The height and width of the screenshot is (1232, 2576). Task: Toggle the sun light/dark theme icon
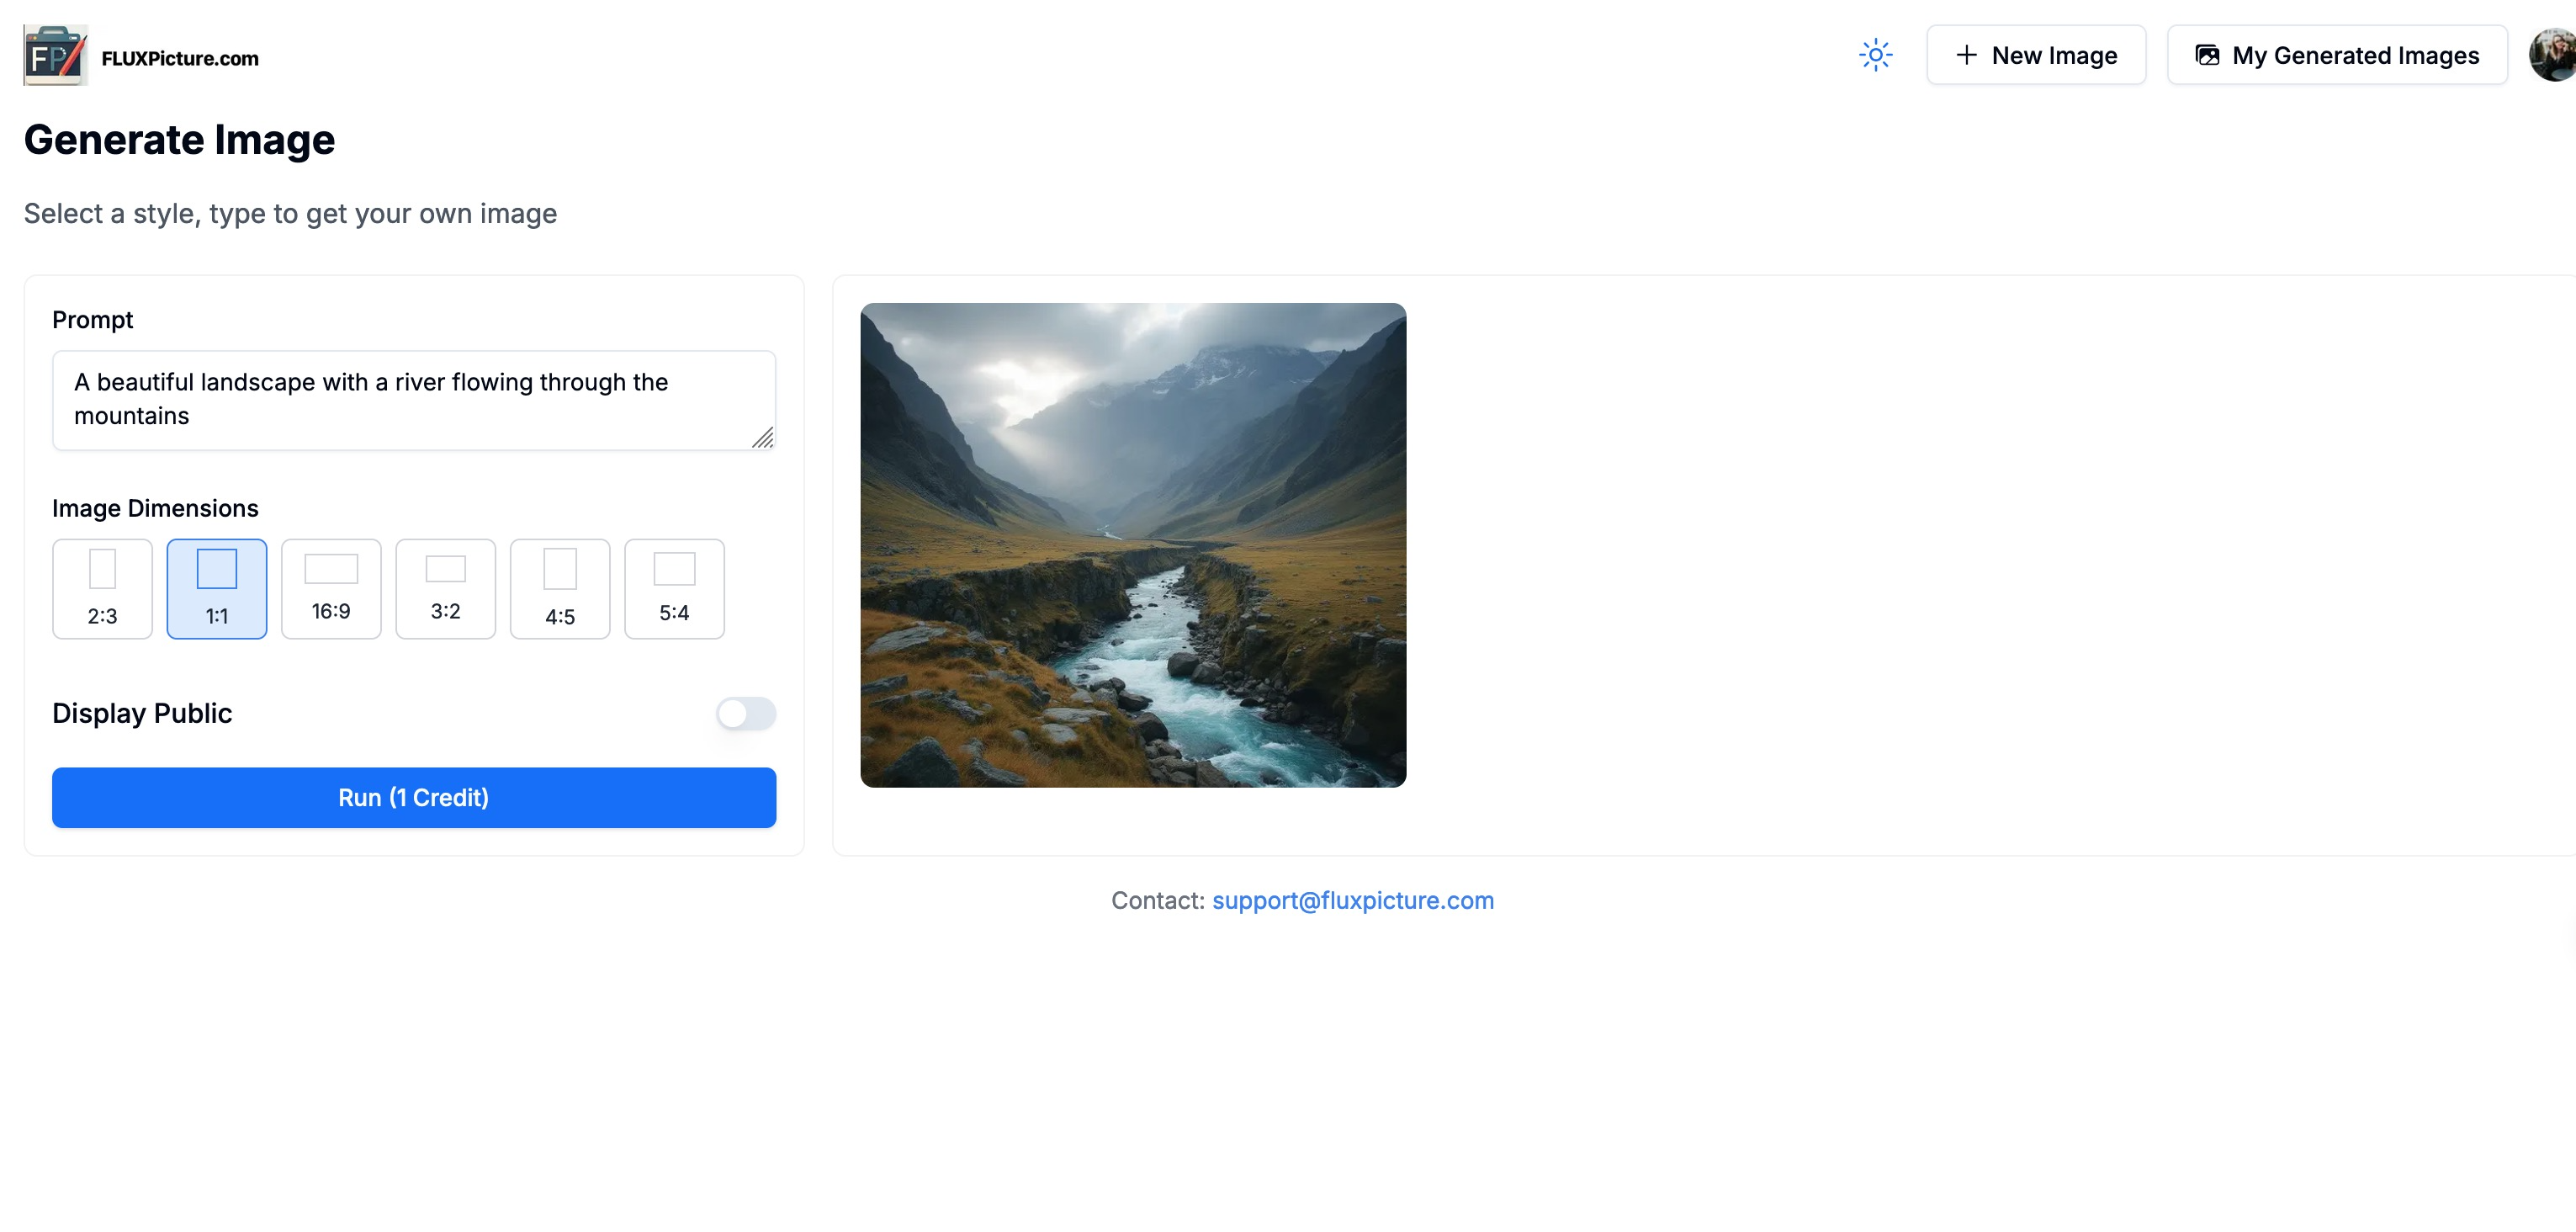(x=1875, y=55)
